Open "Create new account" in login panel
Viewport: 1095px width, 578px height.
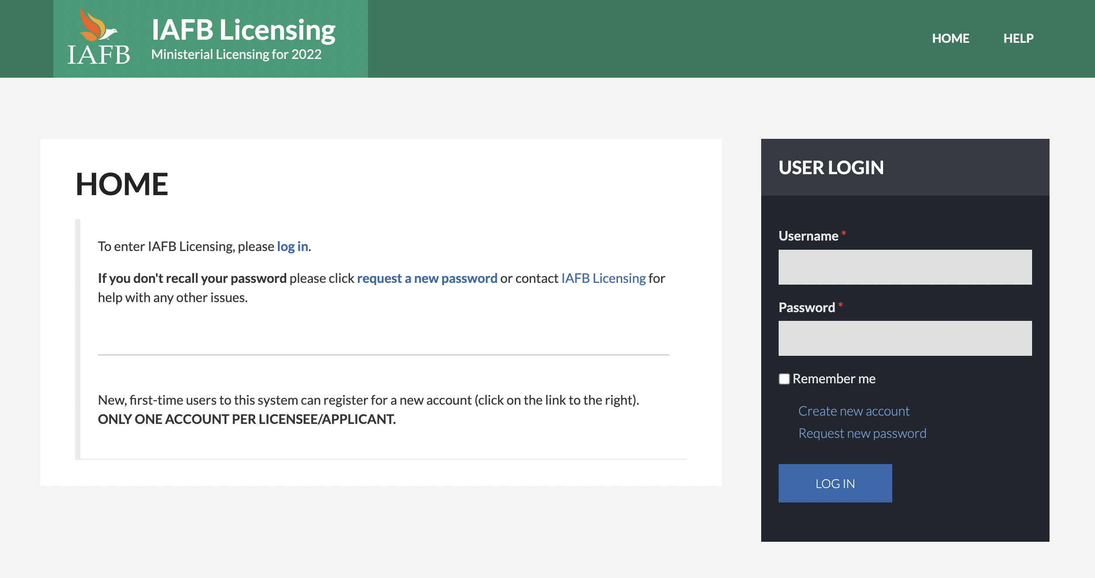pos(853,411)
